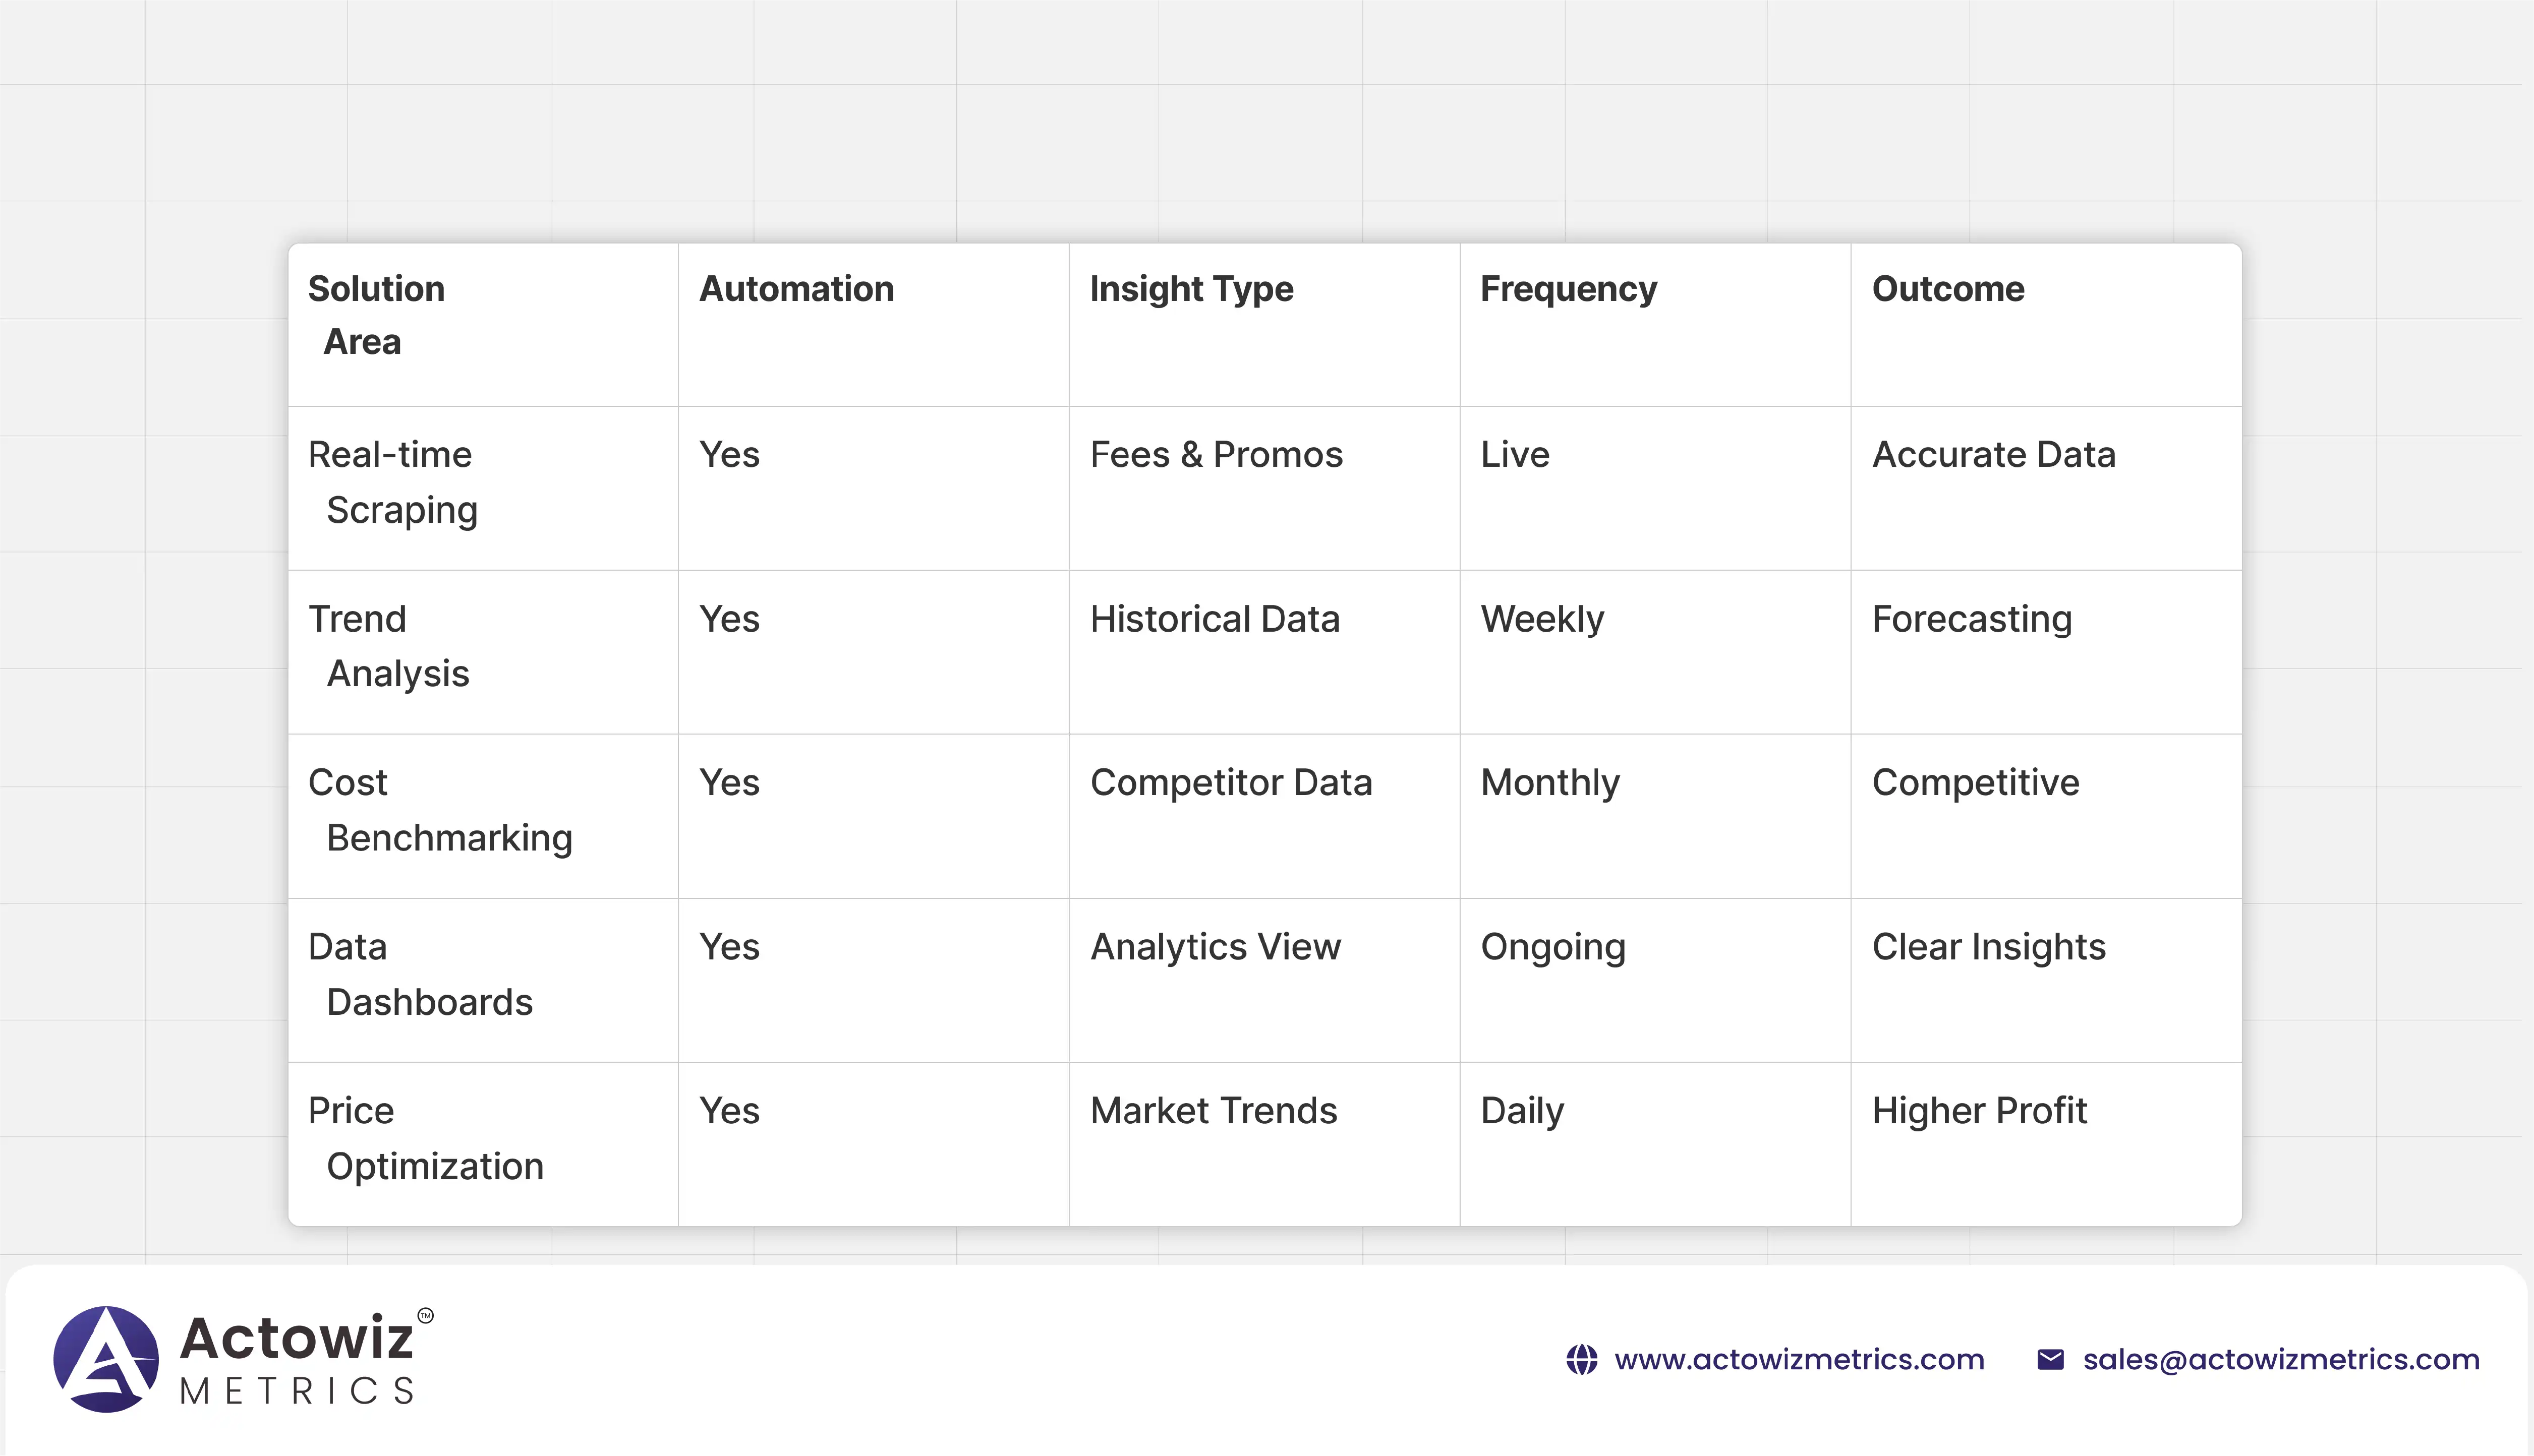Select the Fees & Promos cell
2534x1456 pixels.
point(1216,455)
